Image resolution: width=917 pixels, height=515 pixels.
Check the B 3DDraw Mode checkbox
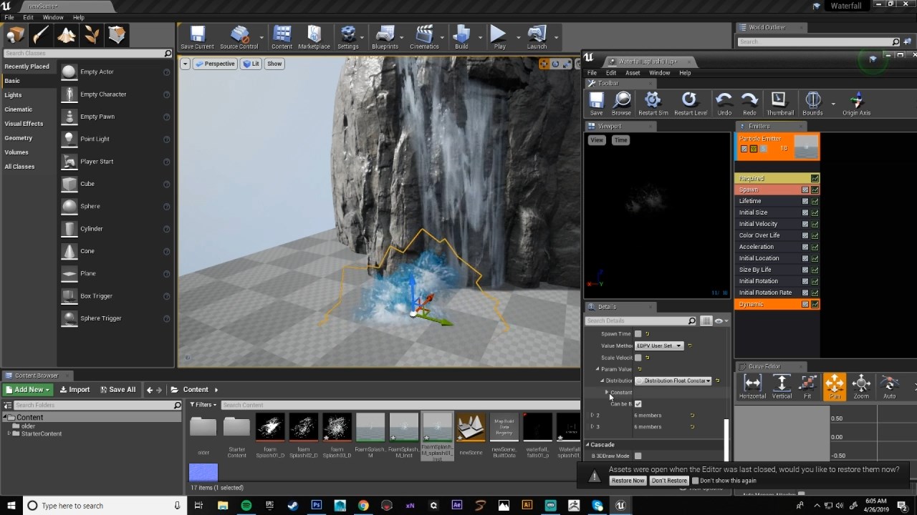(x=638, y=456)
